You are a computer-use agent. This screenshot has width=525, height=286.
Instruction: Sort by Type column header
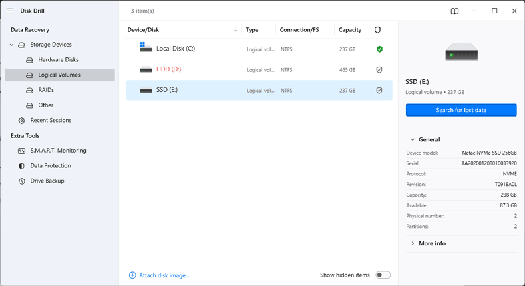[x=252, y=30]
